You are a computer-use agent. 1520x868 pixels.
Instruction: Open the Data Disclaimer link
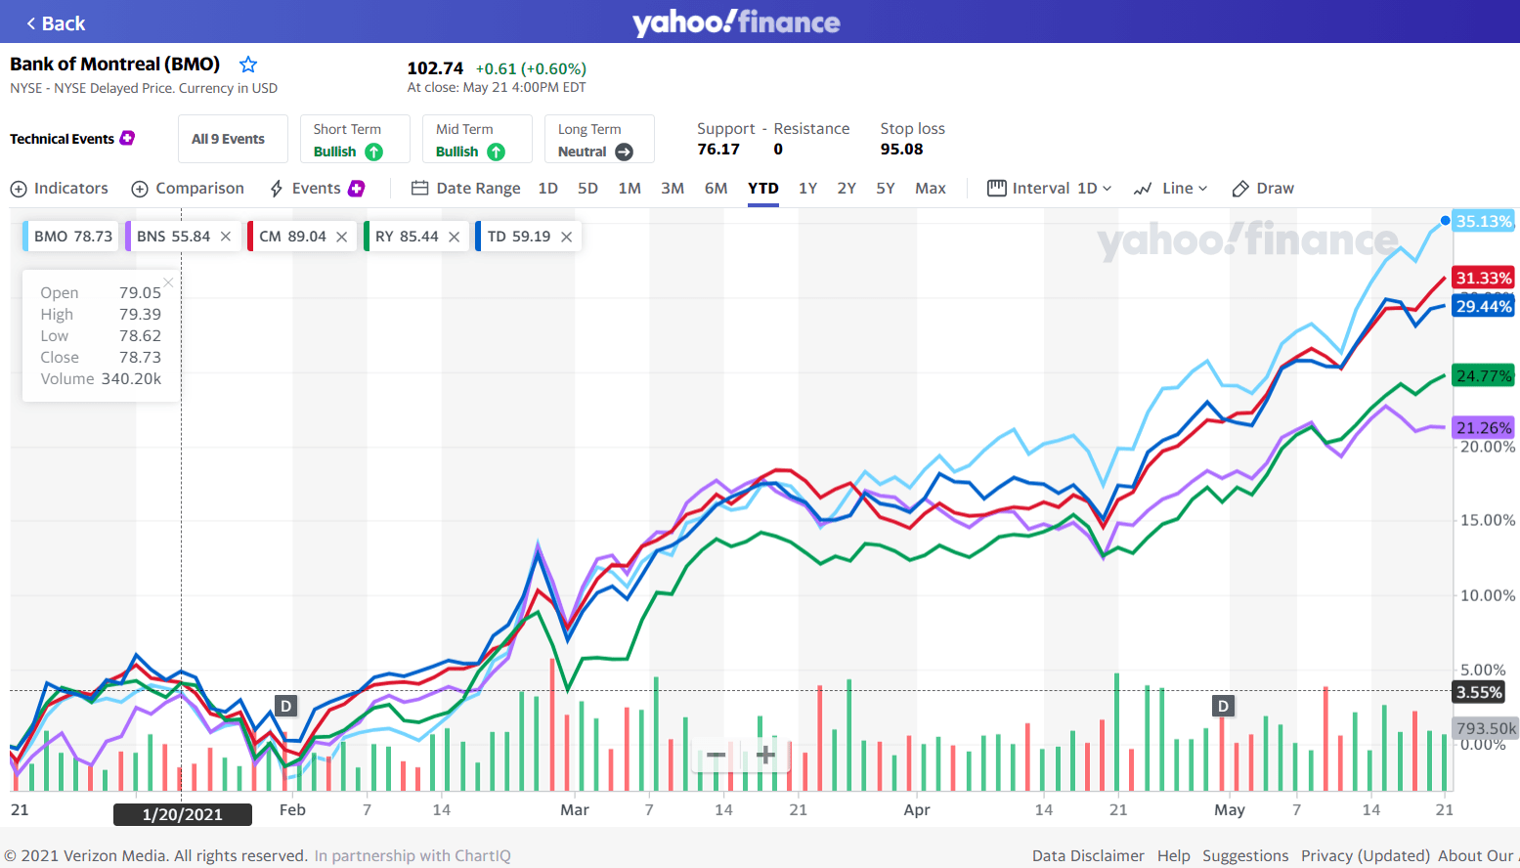point(1088,855)
